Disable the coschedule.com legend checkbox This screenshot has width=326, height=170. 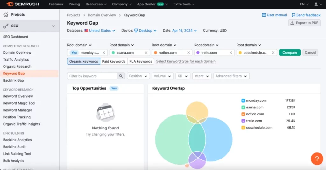(x=243, y=128)
